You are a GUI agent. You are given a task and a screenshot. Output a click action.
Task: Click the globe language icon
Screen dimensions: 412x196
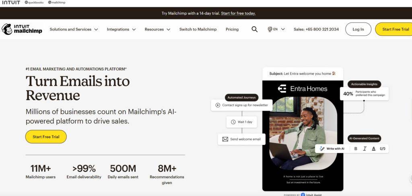click(270, 29)
